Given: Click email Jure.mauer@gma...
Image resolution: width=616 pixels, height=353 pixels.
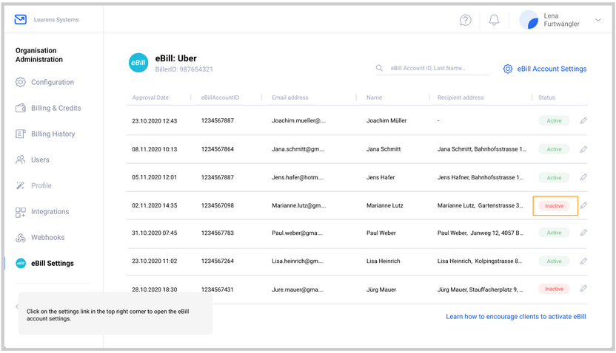Looking at the screenshot, I should pyautogui.click(x=298, y=289).
